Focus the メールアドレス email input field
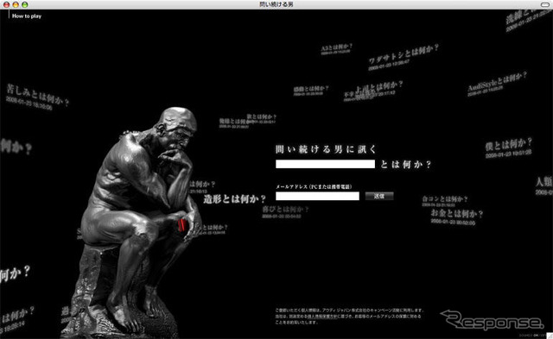Image resolution: width=553 pixels, height=339 pixels. point(317,196)
